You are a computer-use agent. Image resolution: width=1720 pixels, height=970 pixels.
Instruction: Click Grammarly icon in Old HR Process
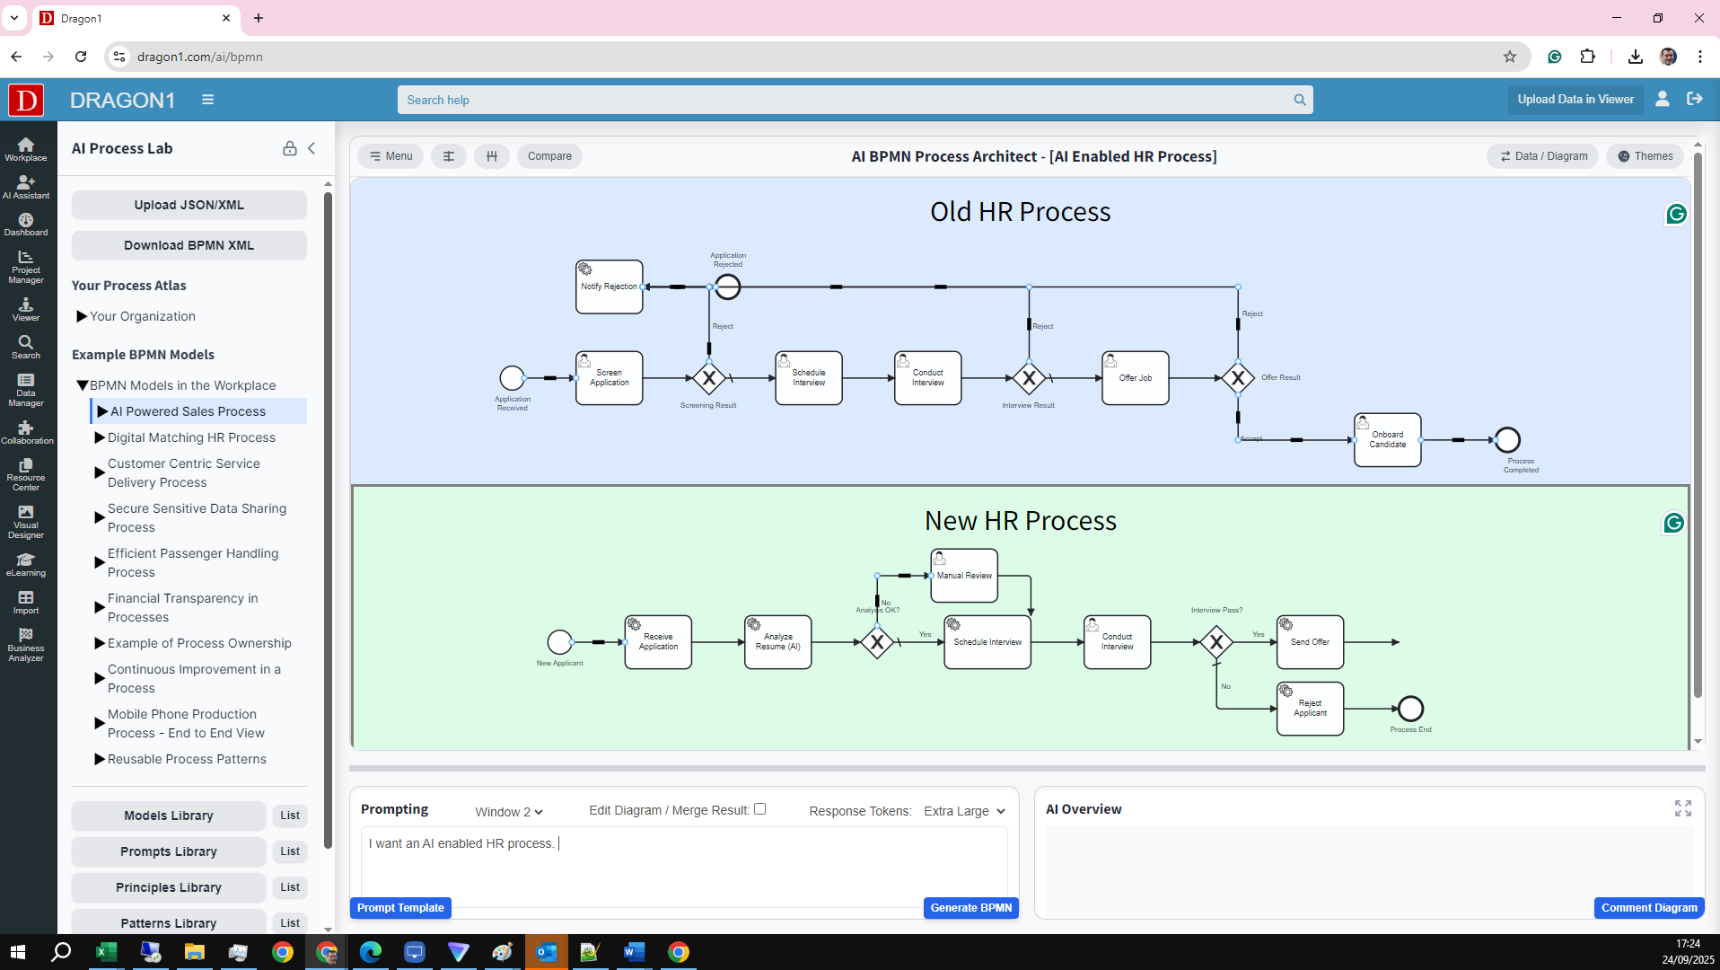[1676, 214]
